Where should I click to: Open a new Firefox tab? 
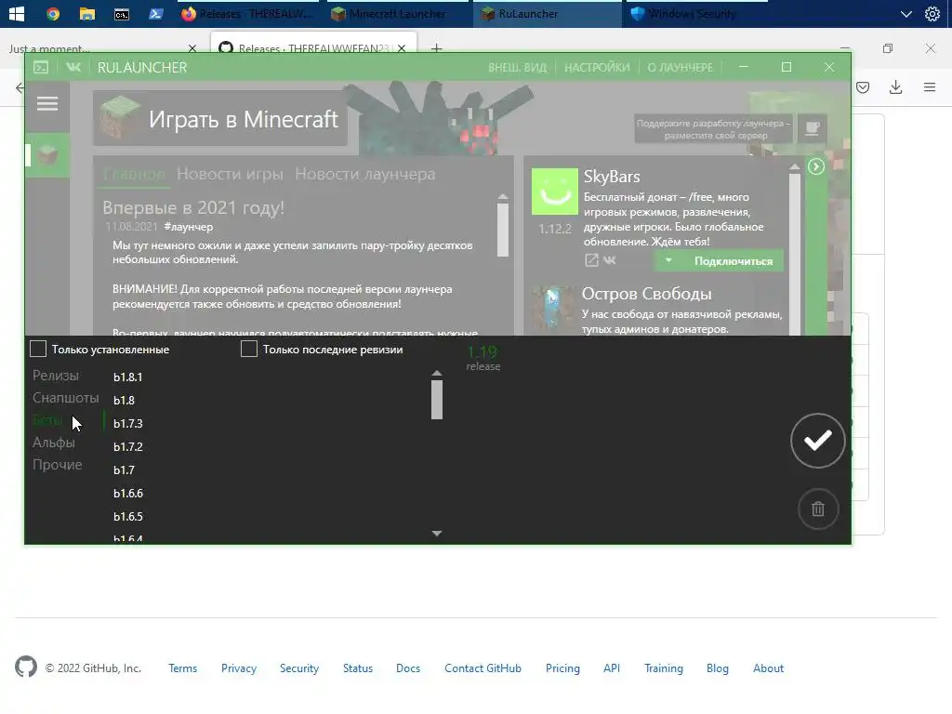click(437, 48)
